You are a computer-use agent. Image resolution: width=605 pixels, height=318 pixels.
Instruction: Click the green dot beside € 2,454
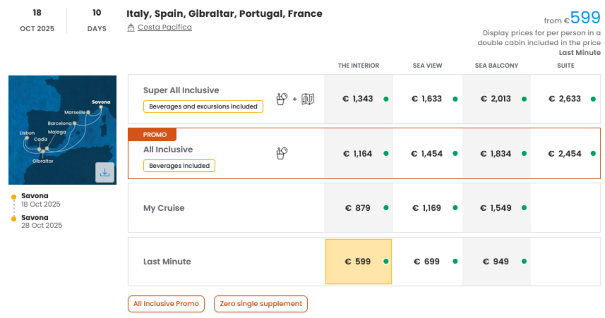click(593, 153)
